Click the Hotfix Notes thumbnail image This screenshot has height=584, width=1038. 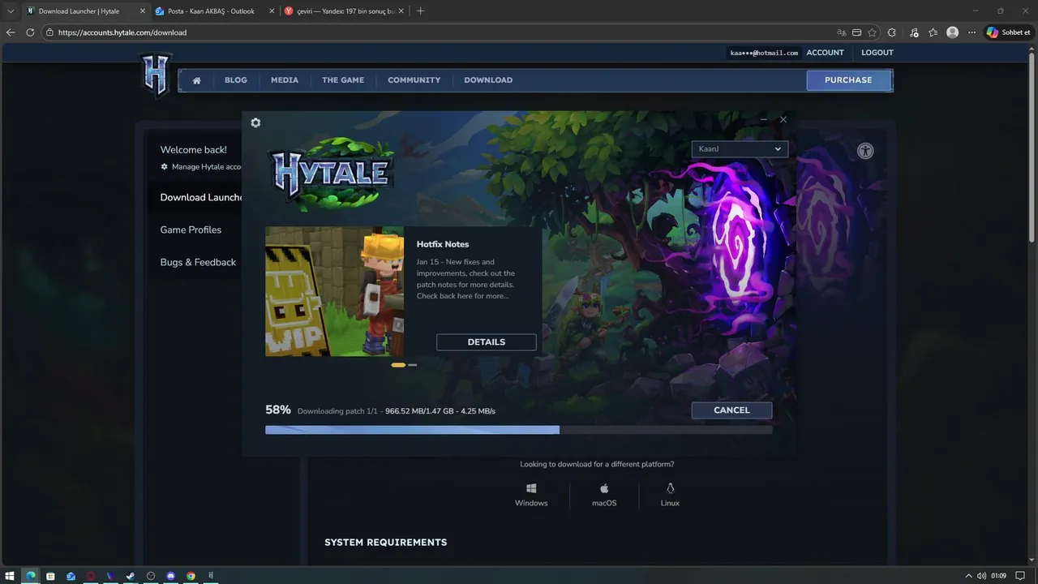click(x=334, y=291)
